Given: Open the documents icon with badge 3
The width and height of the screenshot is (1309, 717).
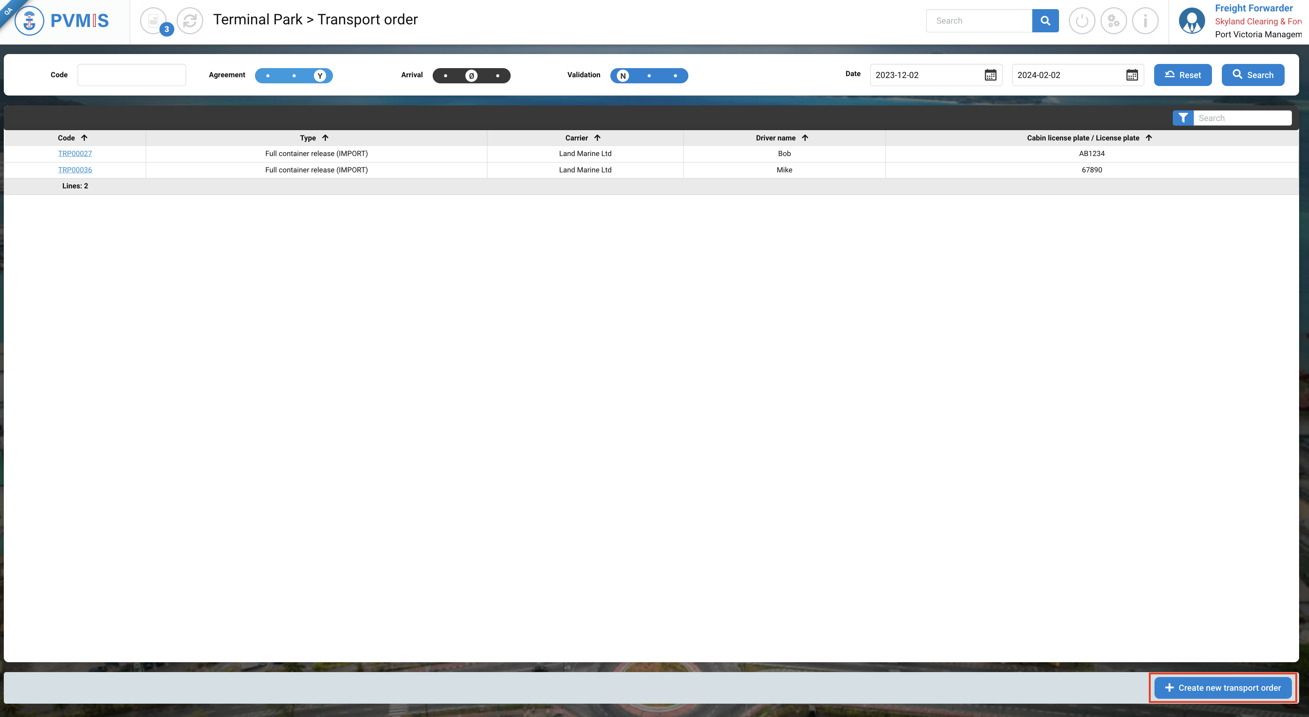Looking at the screenshot, I should (x=153, y=21).
